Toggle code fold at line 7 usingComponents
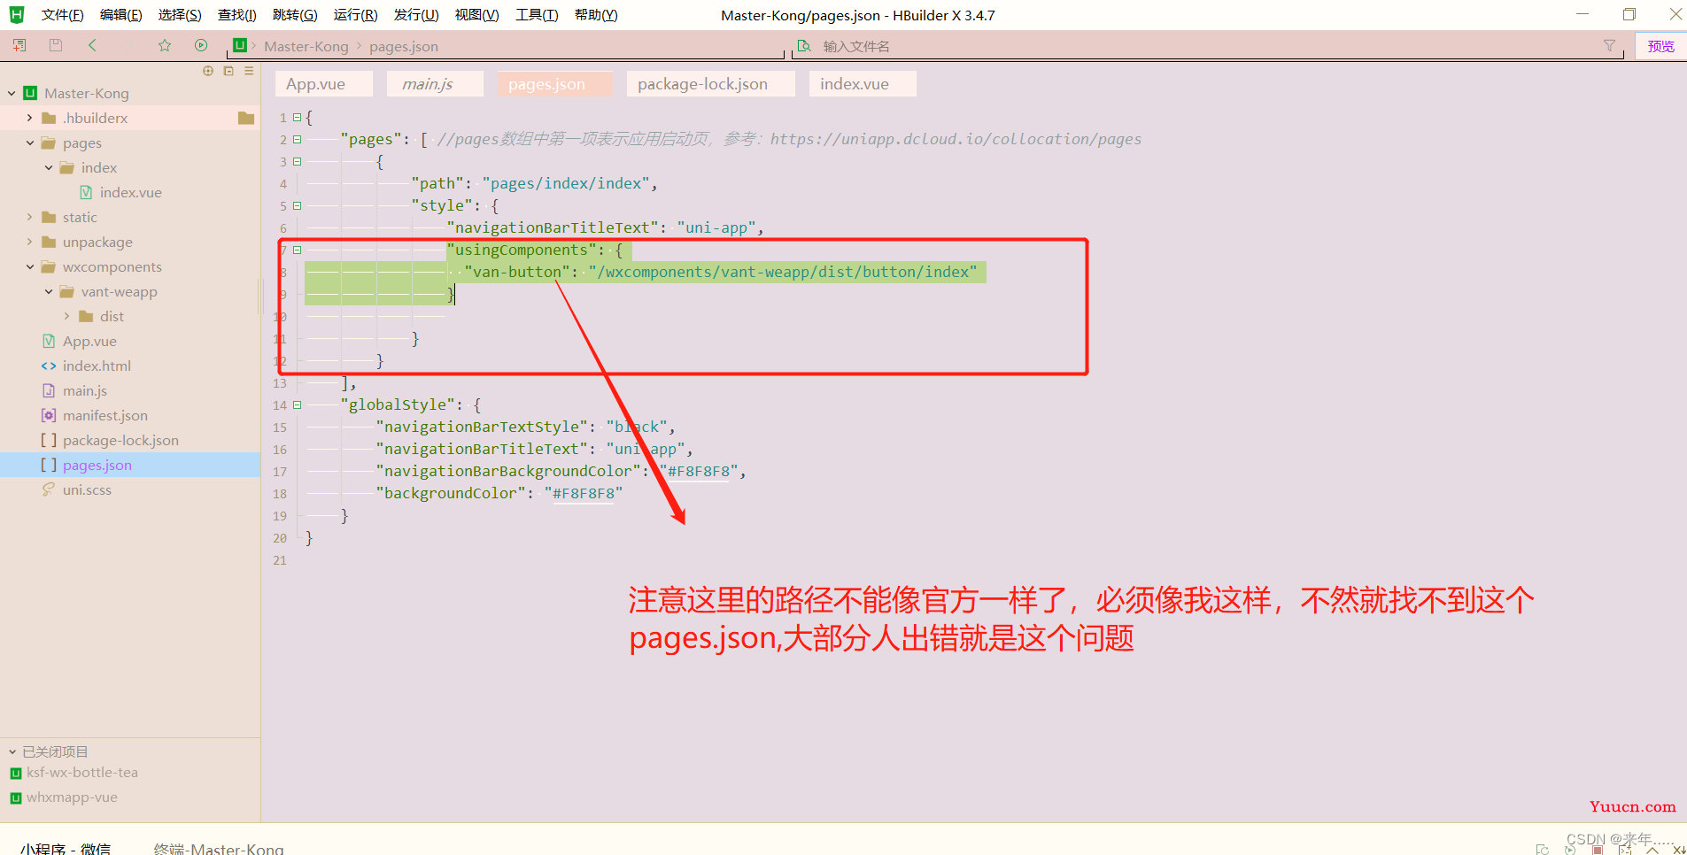Image resolution: width=1687 pixels, height=855 pixels. [298, 250]
